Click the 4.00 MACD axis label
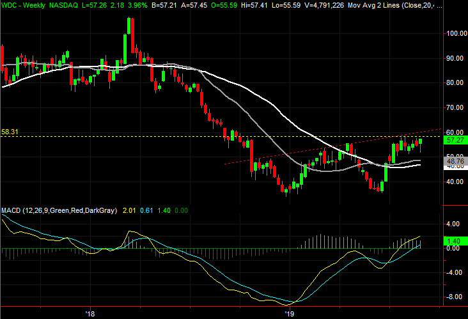Screen dimensions: 468x319 tap(453, 224)
